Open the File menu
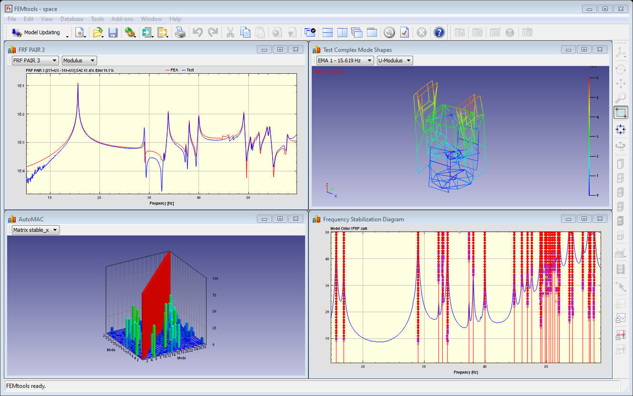The height and width of the screenshot is (396, 633). [x=12, y=19]
